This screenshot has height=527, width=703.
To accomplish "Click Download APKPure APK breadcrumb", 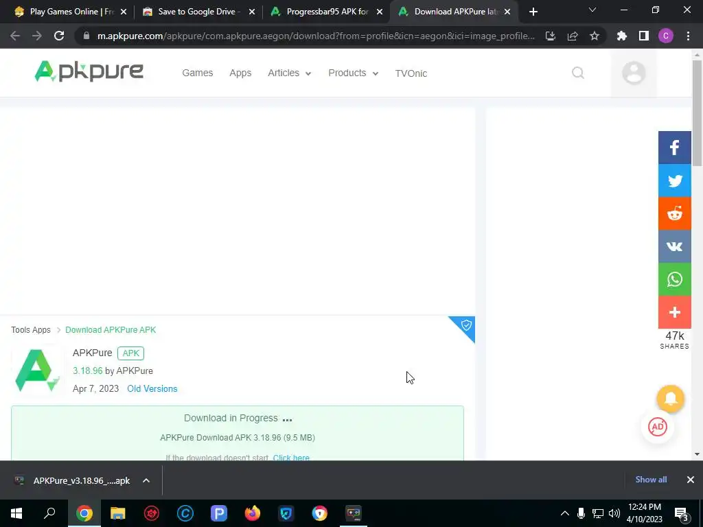I will click(111, 330).
